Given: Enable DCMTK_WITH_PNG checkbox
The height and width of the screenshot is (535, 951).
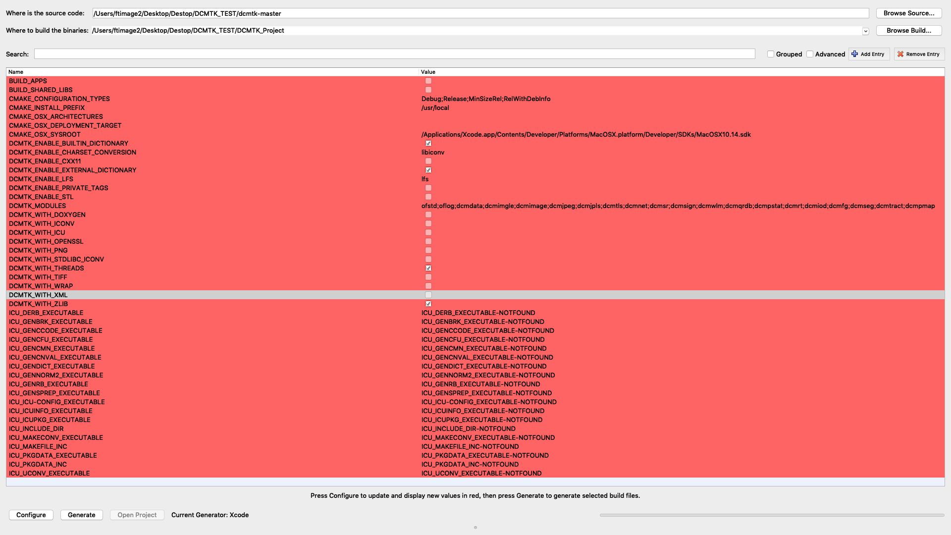Looking at the screenshot, I should pyautogui.click(x=428, y=250).
